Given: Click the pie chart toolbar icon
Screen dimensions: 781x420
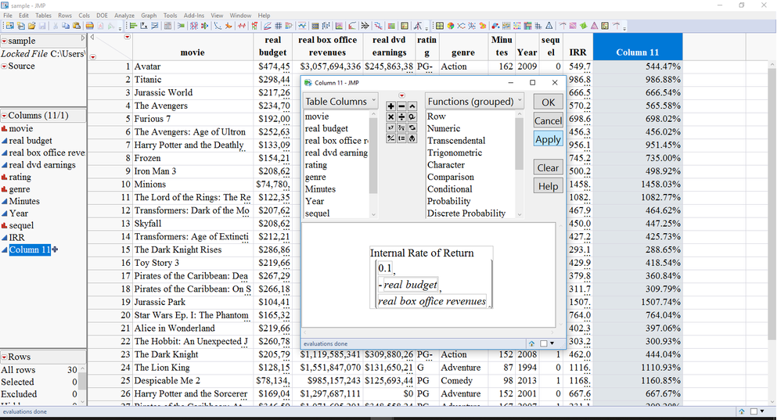Looking at the screenshot, I should (450, 25).
